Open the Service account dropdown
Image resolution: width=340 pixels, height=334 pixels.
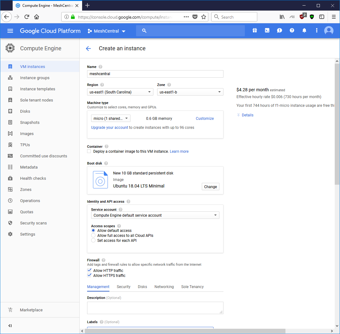pyautogui.click(x=155, y=215)
